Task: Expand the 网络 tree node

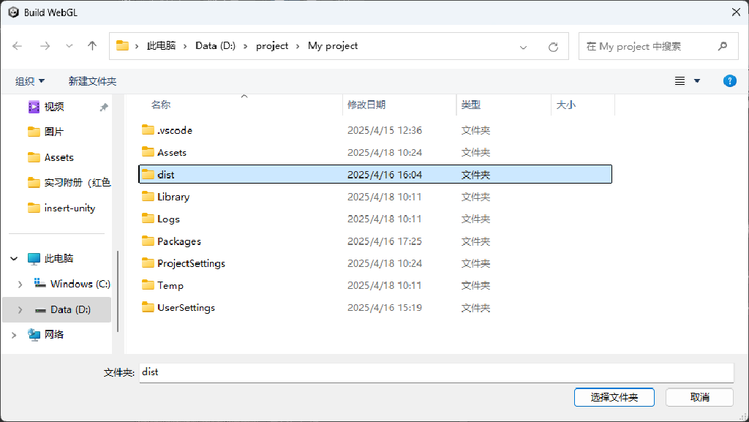Action: (x=14, y=335)
